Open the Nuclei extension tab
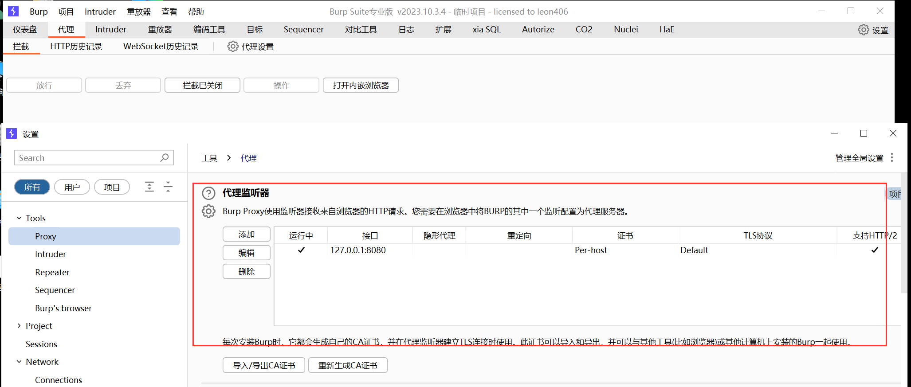The image size is (911, 387). click(626, 29)
